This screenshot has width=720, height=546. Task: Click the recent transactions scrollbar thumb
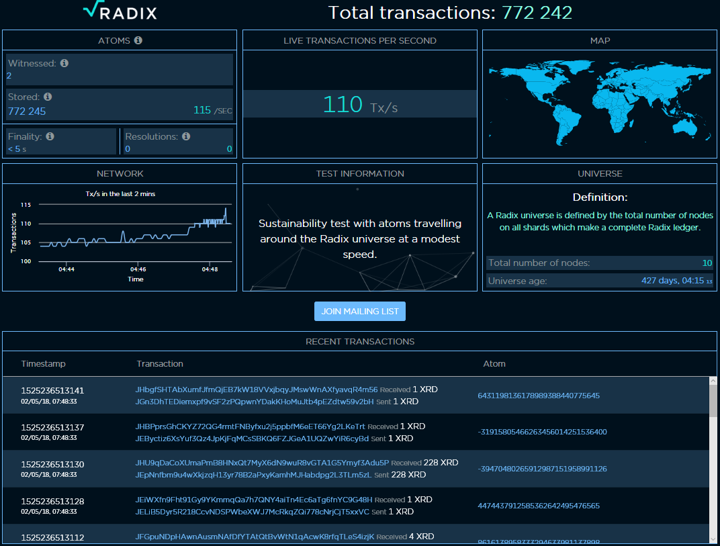713,401
